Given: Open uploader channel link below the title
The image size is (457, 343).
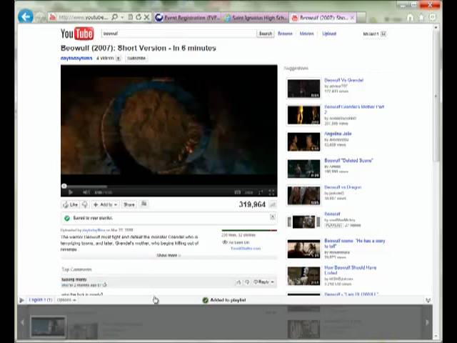Looking at the screenshot, I should [76, 58].
